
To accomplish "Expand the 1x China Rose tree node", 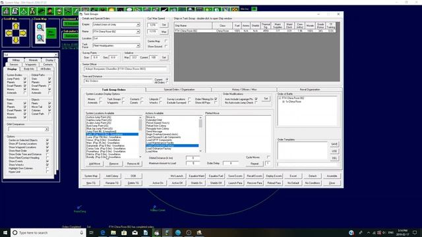I will [283, 102].
